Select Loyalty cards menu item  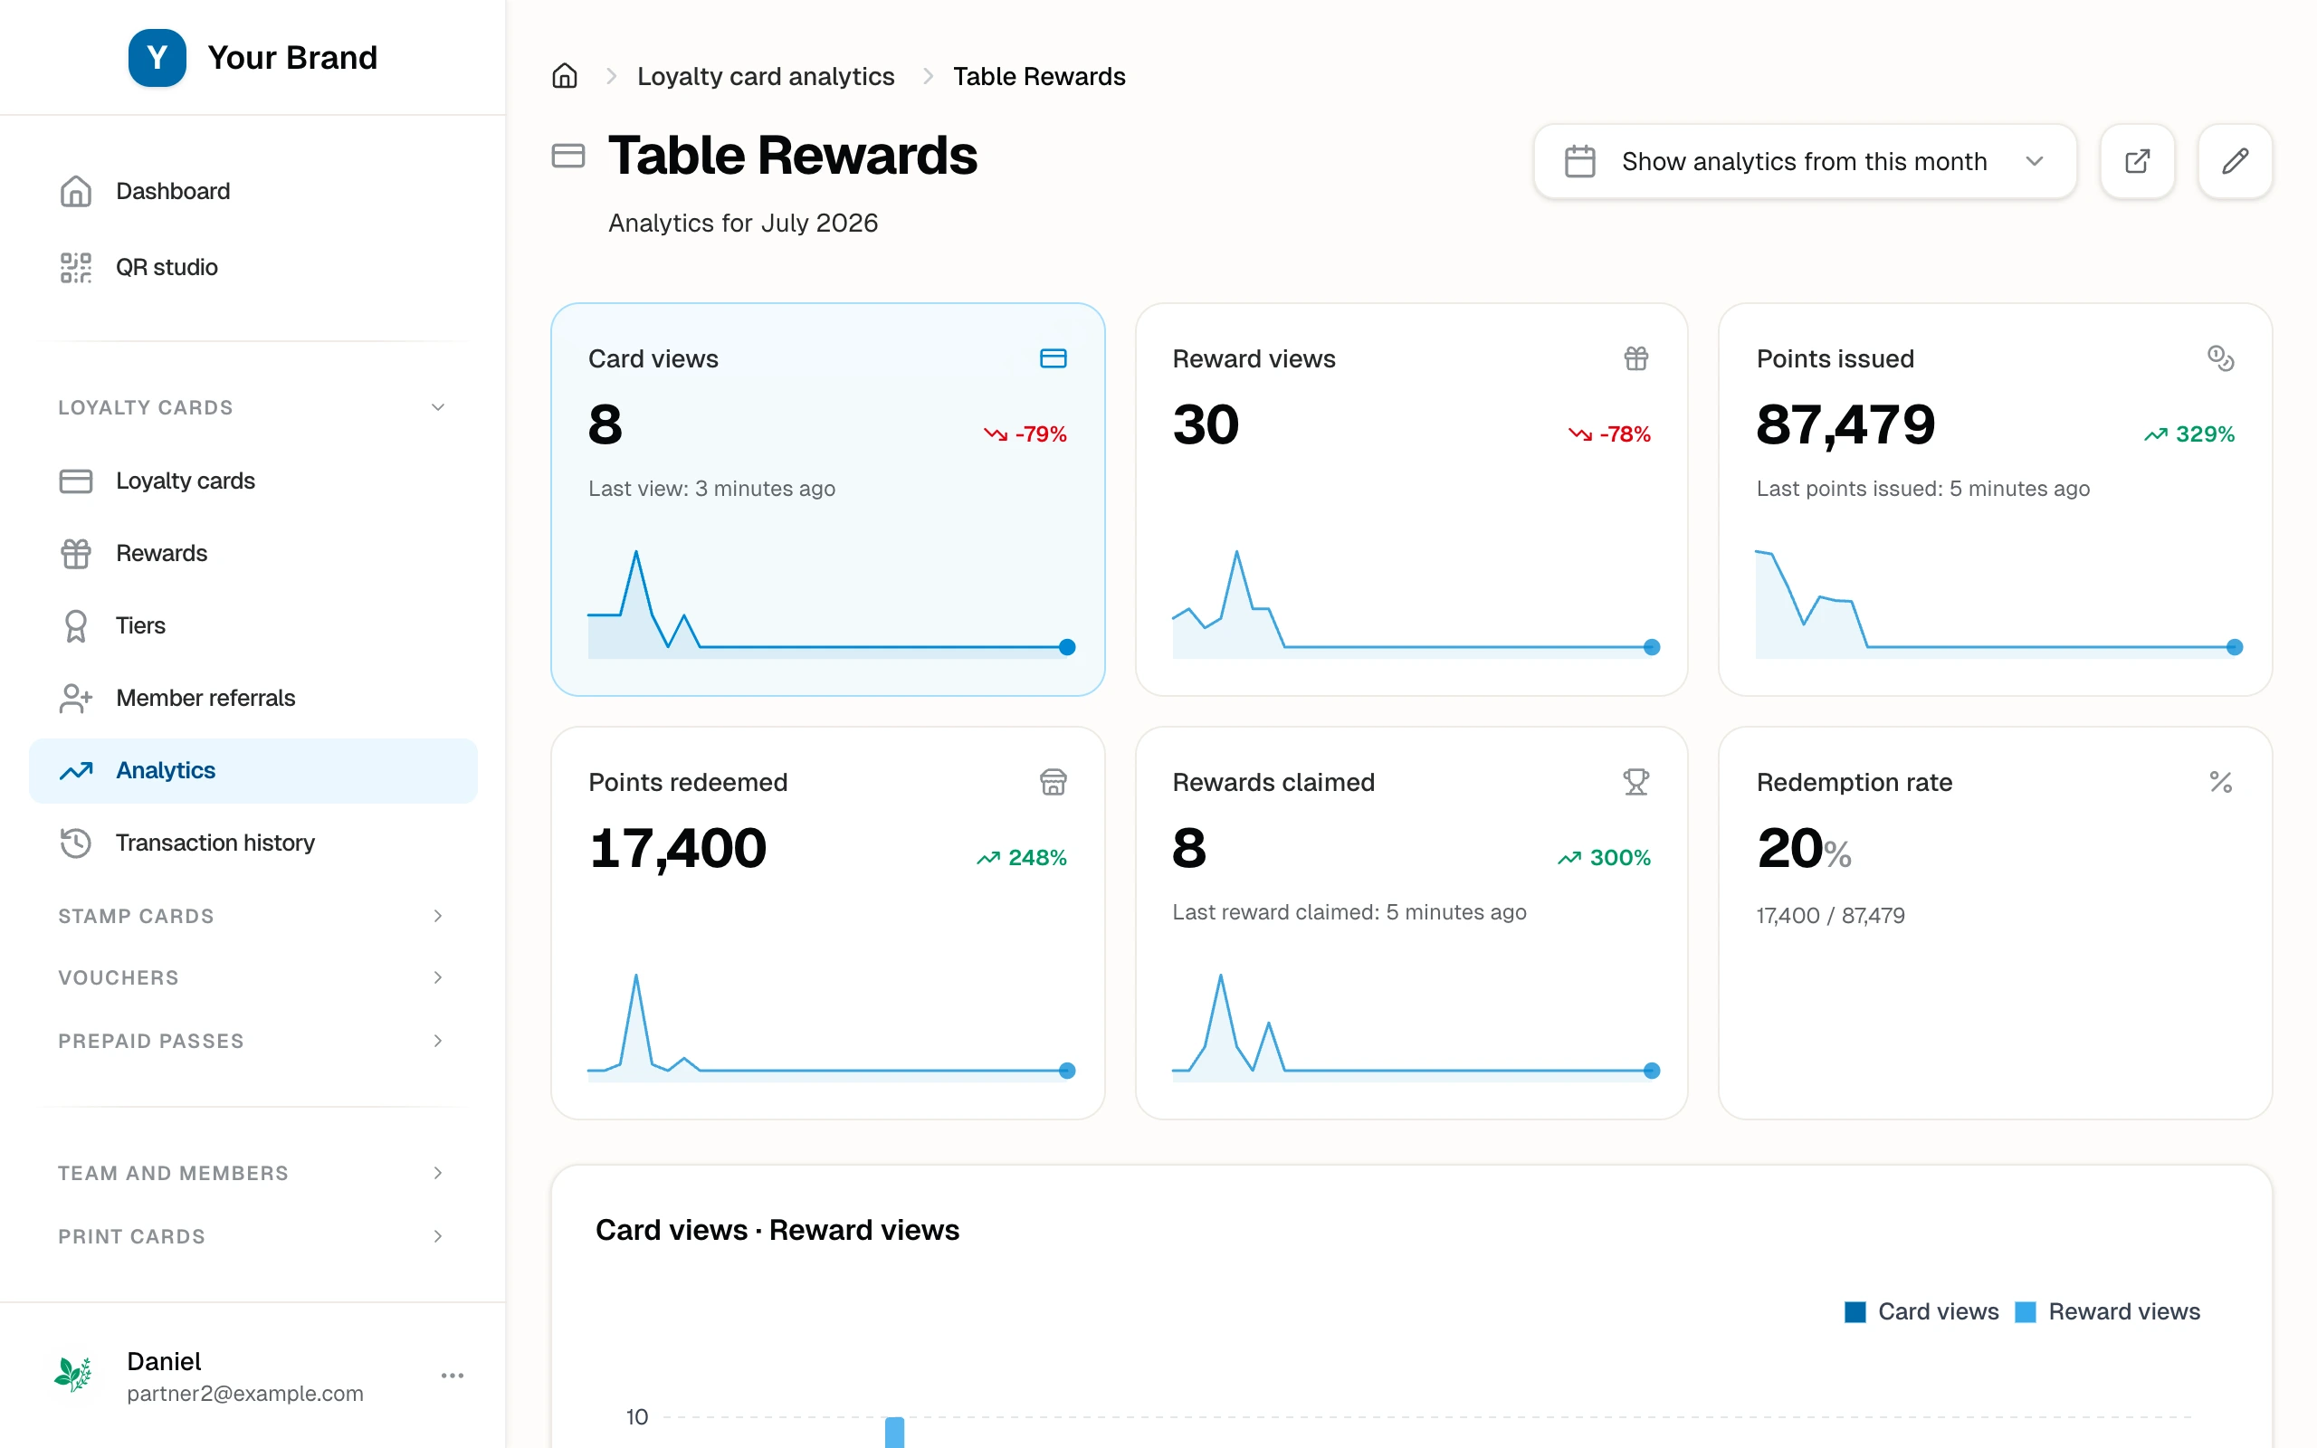(253, 481)
